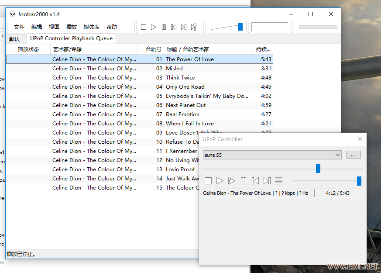Click the 持续 duration column header
Screen dimensions: 381x273
point(262,49)
